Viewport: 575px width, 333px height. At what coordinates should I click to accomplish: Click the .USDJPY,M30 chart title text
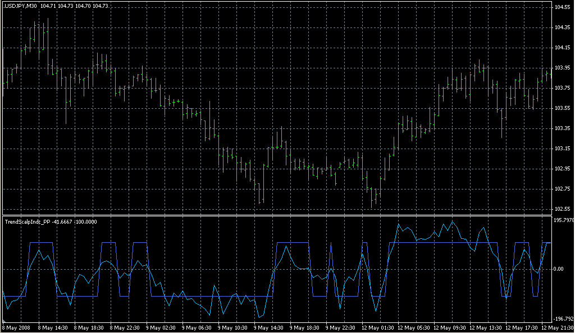(x=20, y=6)
